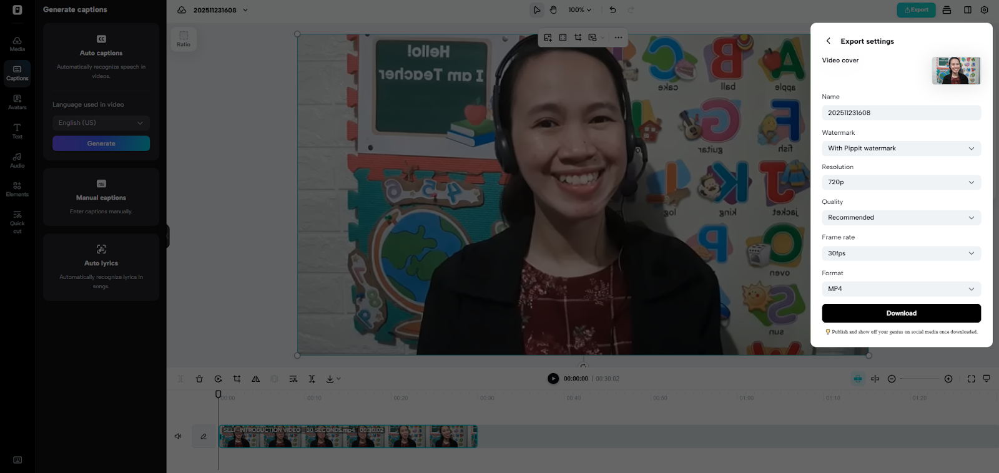Click the Name input field

(x=902, y=113)
